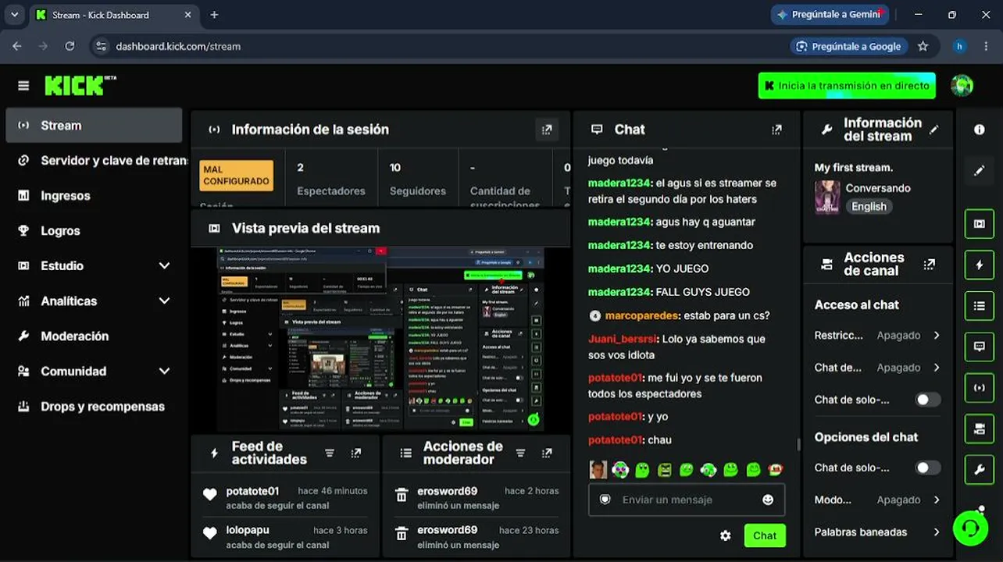The image size is (1003, 562).
Task: Toggle moderator actions list icon in right rail
Action: (x=980, y=306)
